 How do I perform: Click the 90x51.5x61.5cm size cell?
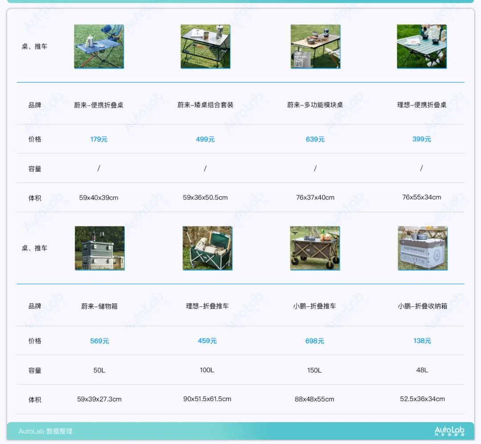[208, 399]
